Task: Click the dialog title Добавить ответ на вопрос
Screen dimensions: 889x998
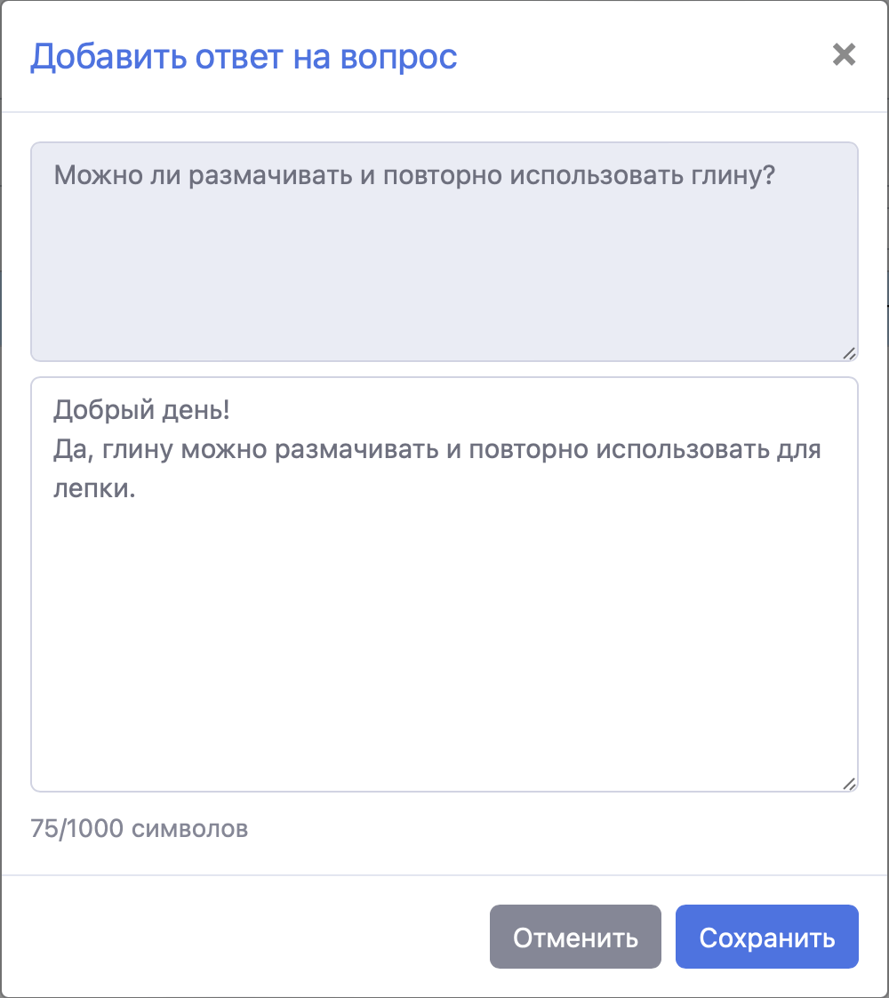Action: coord(244,56)
